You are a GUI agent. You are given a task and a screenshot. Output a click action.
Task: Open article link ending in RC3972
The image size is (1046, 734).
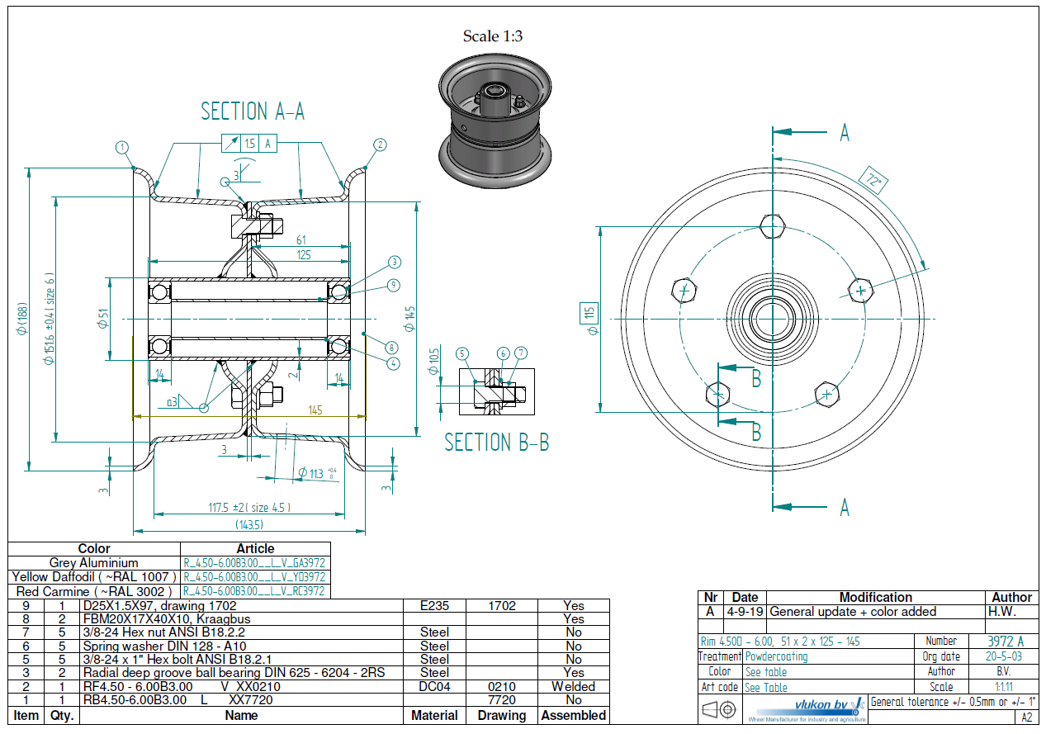[x=254, y=591]
